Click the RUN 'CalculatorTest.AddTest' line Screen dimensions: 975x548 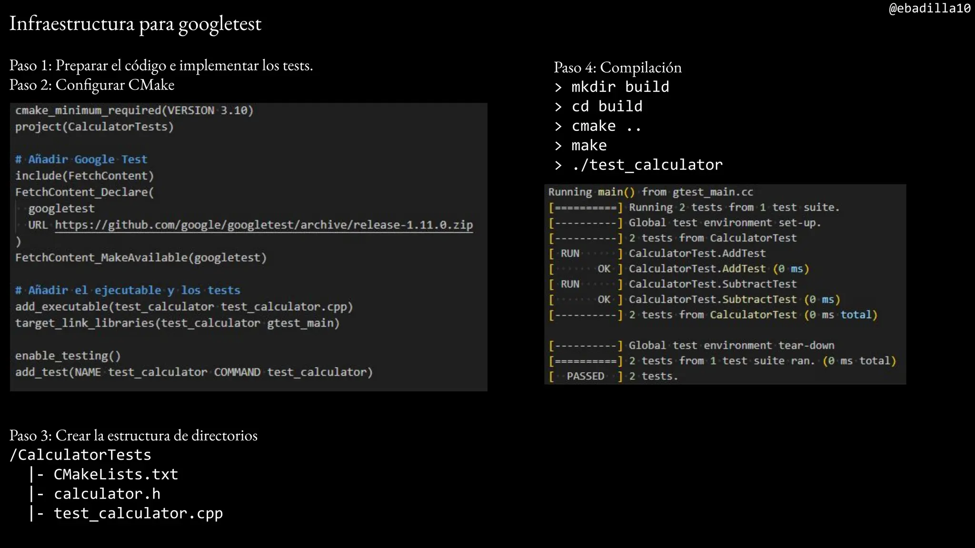657,254
